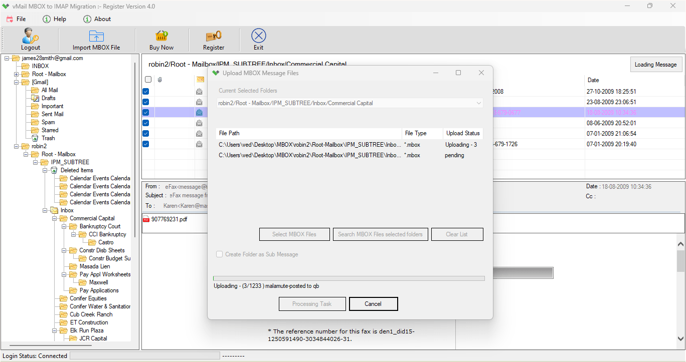Select the Starred folder icon
This screenshot has height=362, width=686.
click(35, 130)
